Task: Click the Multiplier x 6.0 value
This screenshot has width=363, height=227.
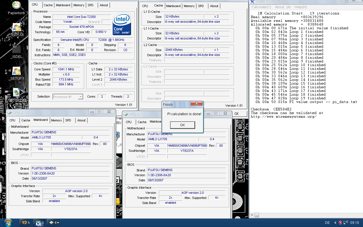Action: (x=66, y=74)
